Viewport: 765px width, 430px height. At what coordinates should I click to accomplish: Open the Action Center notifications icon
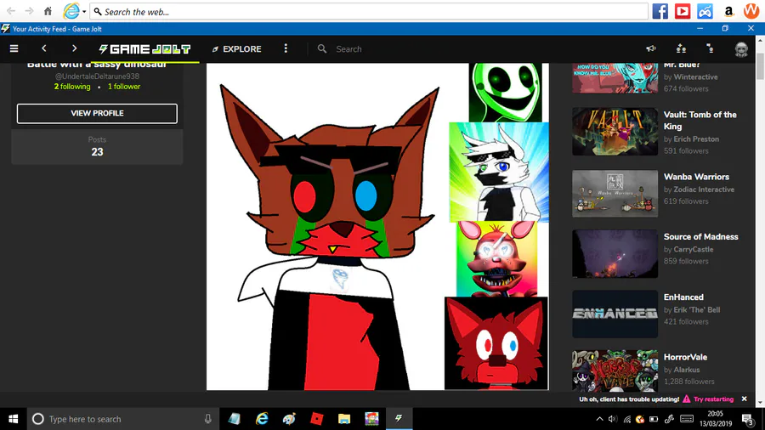click(x=747, y=419)
